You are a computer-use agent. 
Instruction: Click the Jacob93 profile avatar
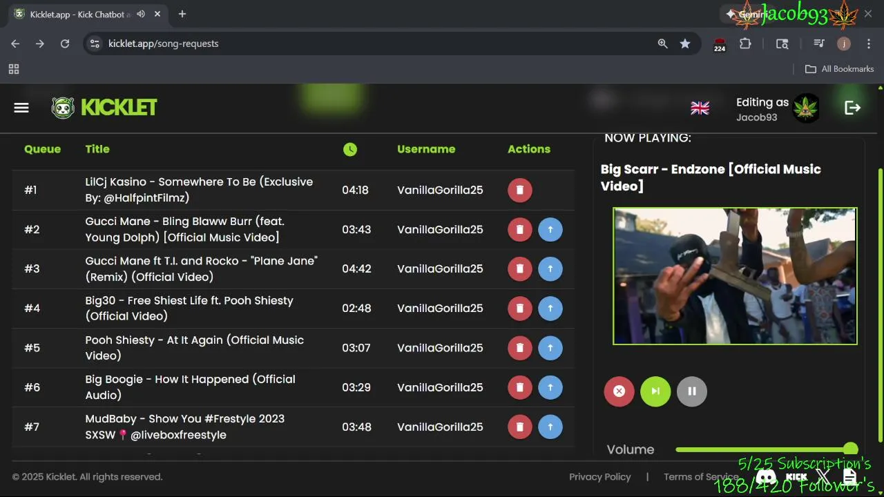[806, 108]
